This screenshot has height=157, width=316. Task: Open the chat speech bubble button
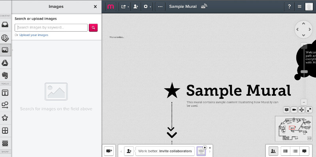tap(305, 151)
